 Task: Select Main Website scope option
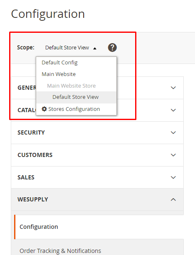[x=59, y=74]
